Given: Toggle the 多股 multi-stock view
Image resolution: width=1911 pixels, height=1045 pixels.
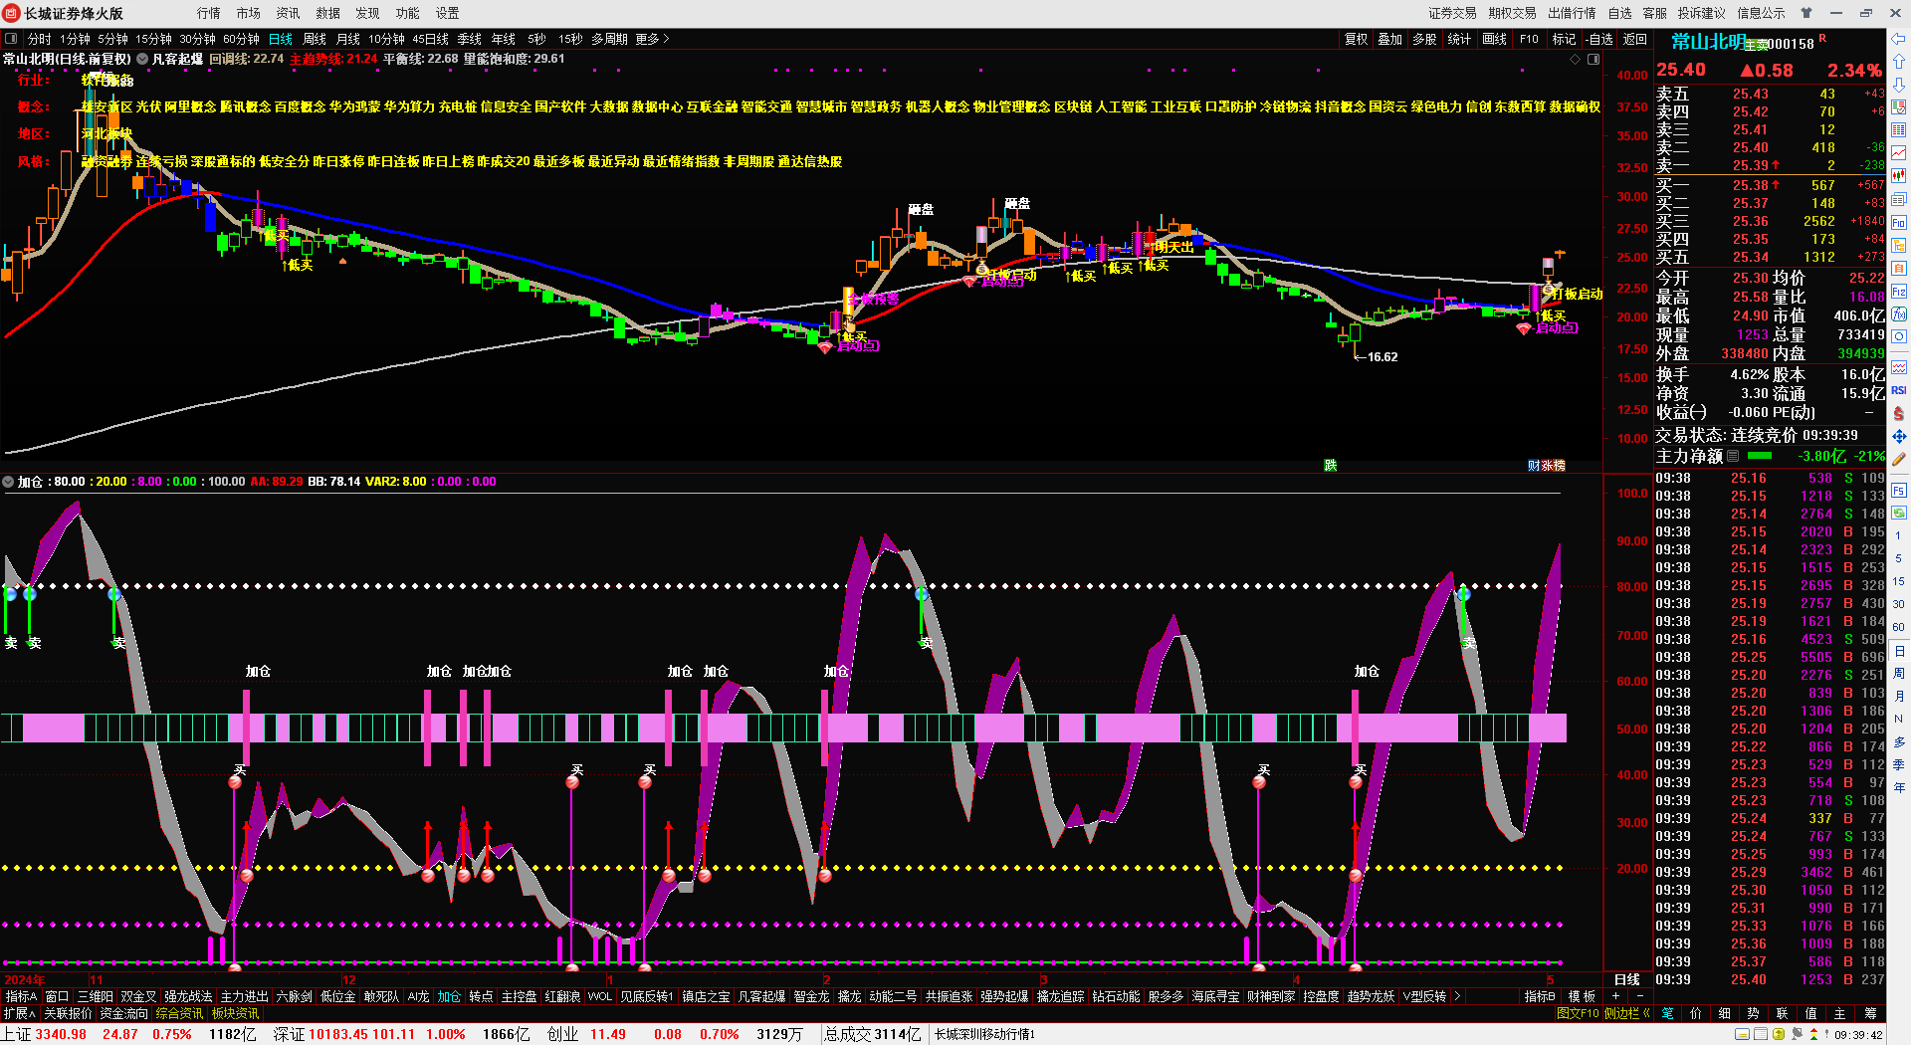Looking at the screenshot, I should 1424,39.
